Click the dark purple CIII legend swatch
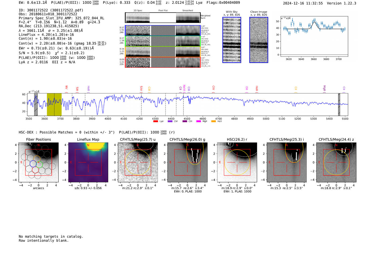The width and height of the screenshot is (375, 255). (x=185, y=121)
